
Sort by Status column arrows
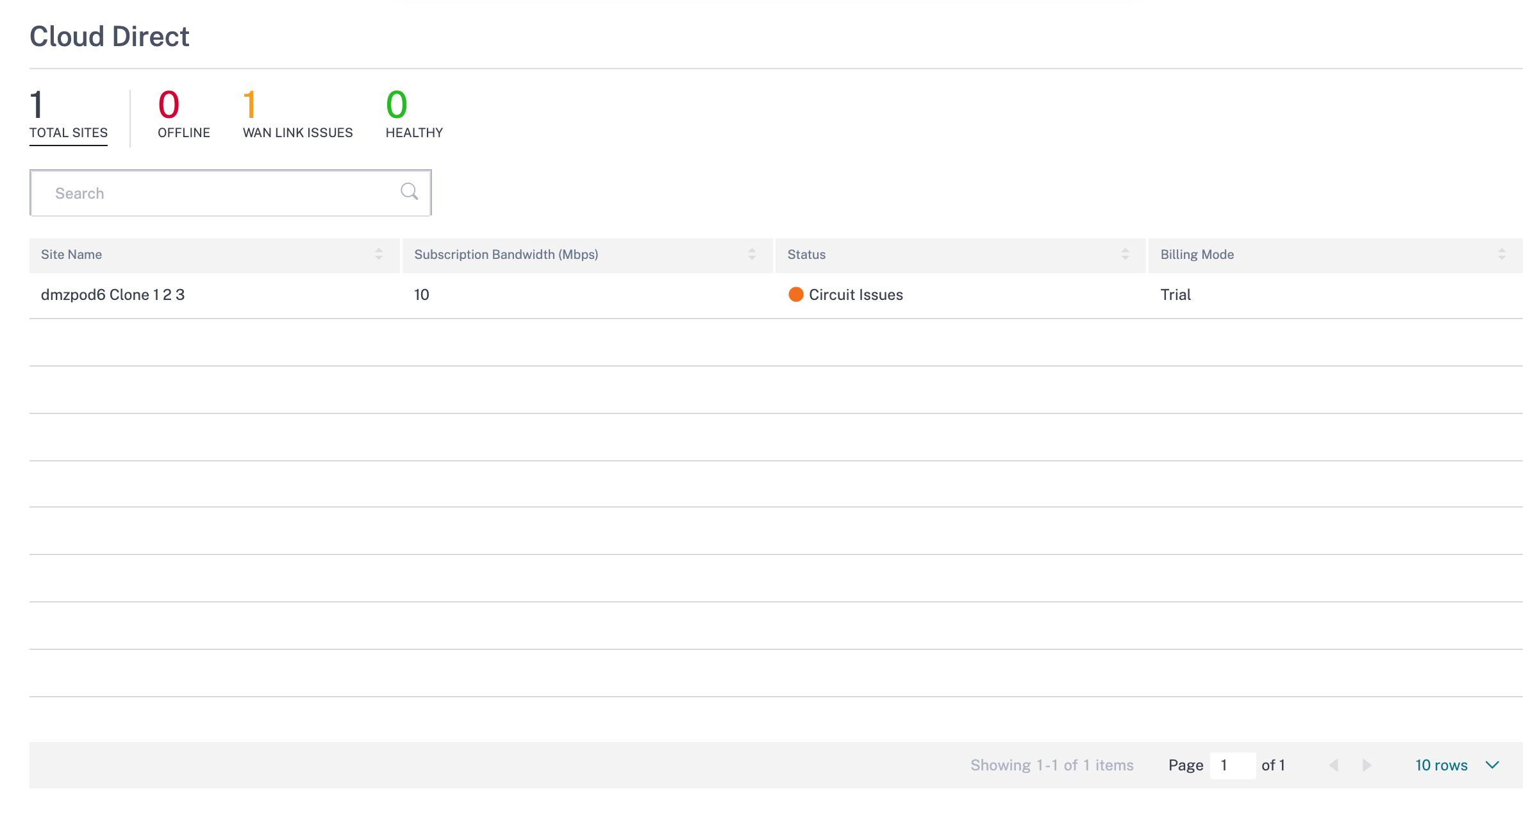pyautogui.click(x=1125, y=254)
